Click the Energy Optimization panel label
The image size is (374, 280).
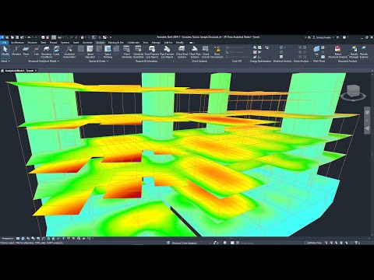tap(260, 61)
